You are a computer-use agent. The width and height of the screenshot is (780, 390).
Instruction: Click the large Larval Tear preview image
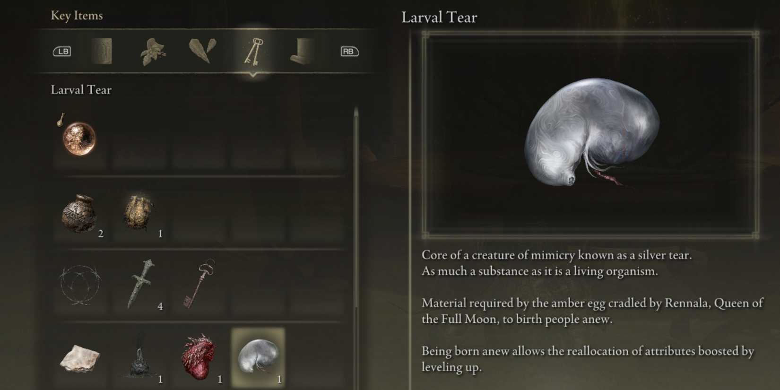point(590,135)
